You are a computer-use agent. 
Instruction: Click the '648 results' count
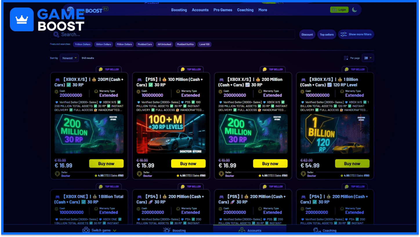(88, 58)
